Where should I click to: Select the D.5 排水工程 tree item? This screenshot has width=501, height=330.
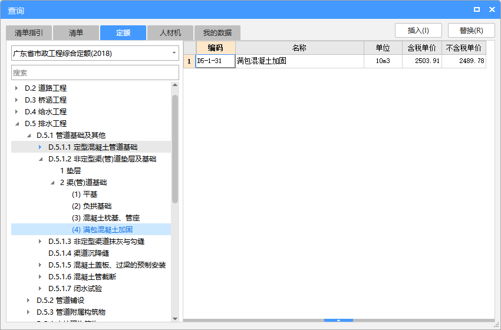pyautogui.click(x=46, y=123)
